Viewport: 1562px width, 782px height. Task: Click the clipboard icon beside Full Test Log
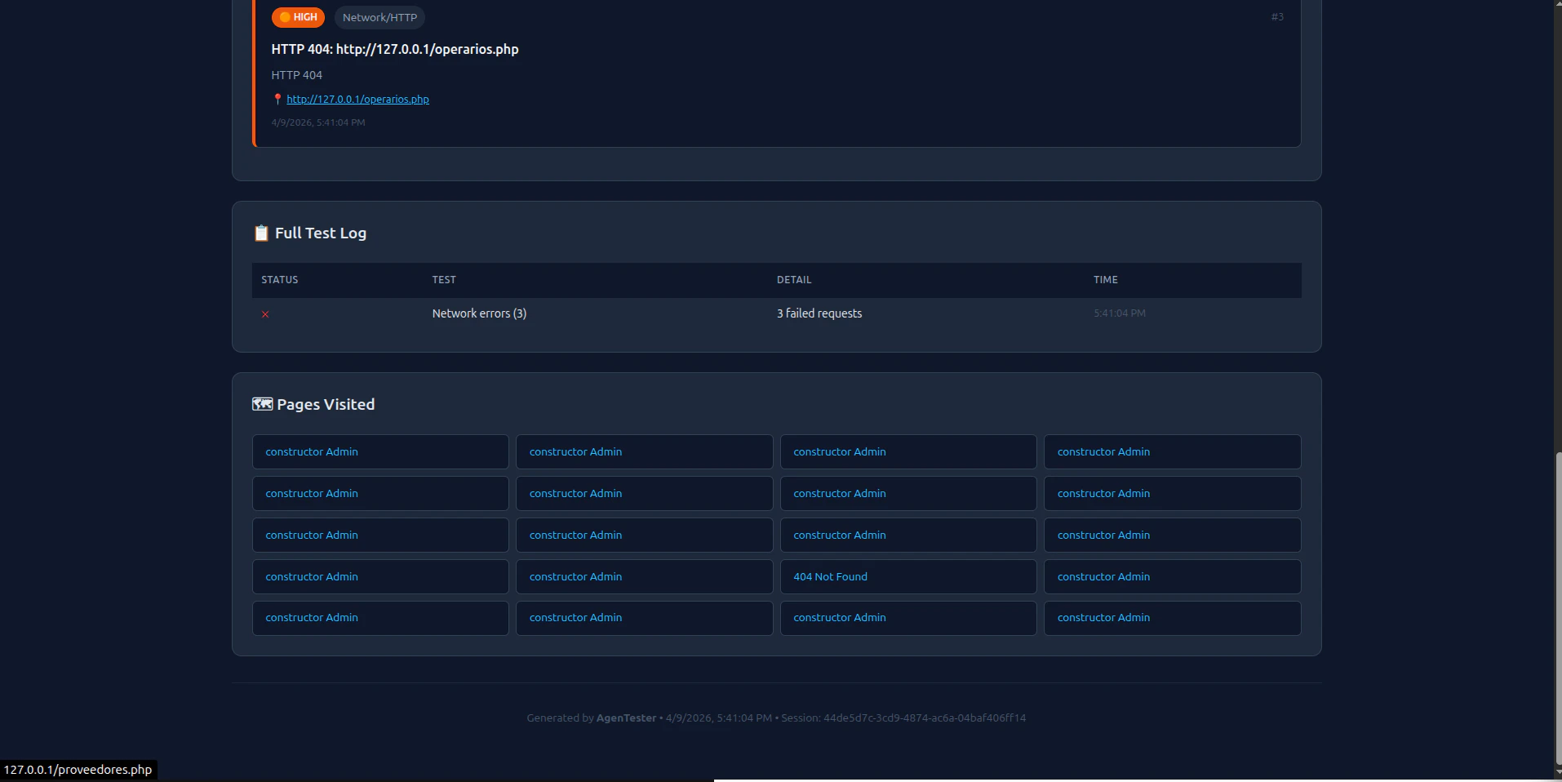click(260, 233)
